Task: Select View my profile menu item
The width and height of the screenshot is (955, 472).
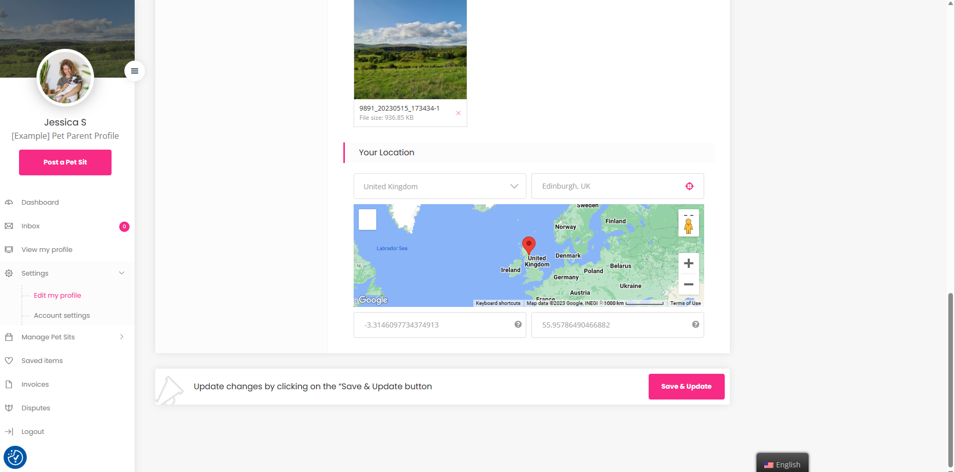Action: click(x=47, y=250)
